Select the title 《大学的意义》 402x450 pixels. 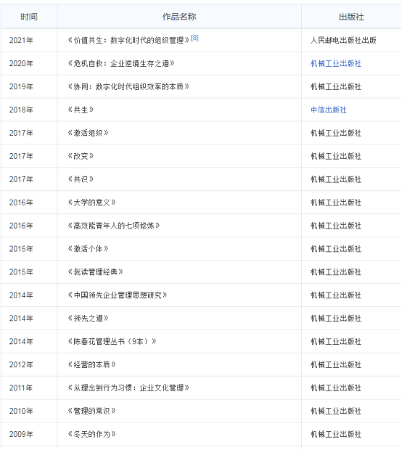92,202
